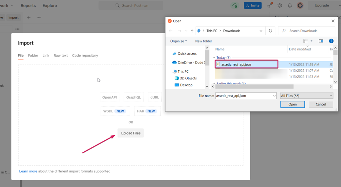Click the sync status cloud icon in Postman
This screenshot has height=187, width=341.
pos(235,5)
